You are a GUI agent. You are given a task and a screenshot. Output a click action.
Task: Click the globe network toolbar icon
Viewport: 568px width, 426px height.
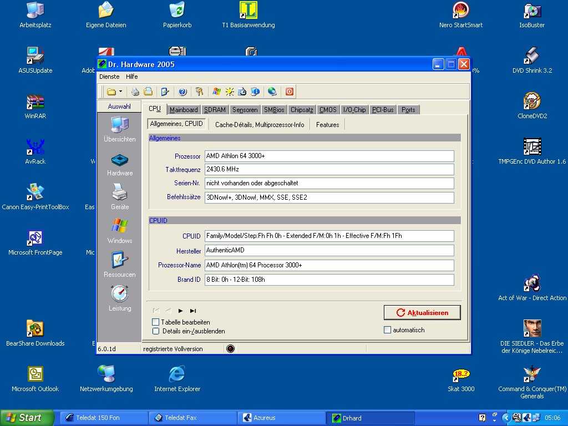[272, 92]
